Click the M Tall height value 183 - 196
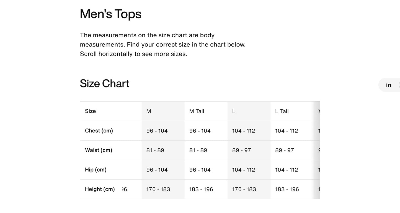This screenshot has width=400, height=213. 201,189
